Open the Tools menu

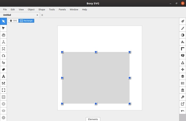(52, 10)
